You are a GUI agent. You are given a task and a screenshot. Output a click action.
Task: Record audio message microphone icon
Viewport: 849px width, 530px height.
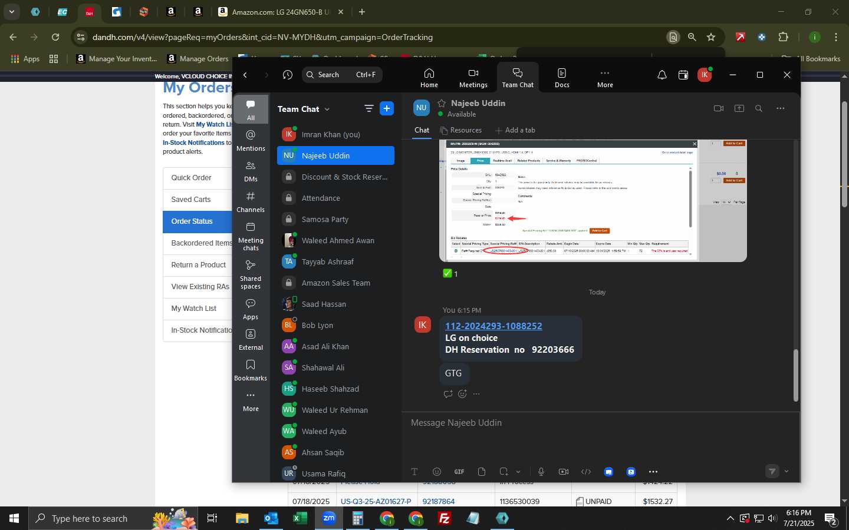[x=541, y=472]
